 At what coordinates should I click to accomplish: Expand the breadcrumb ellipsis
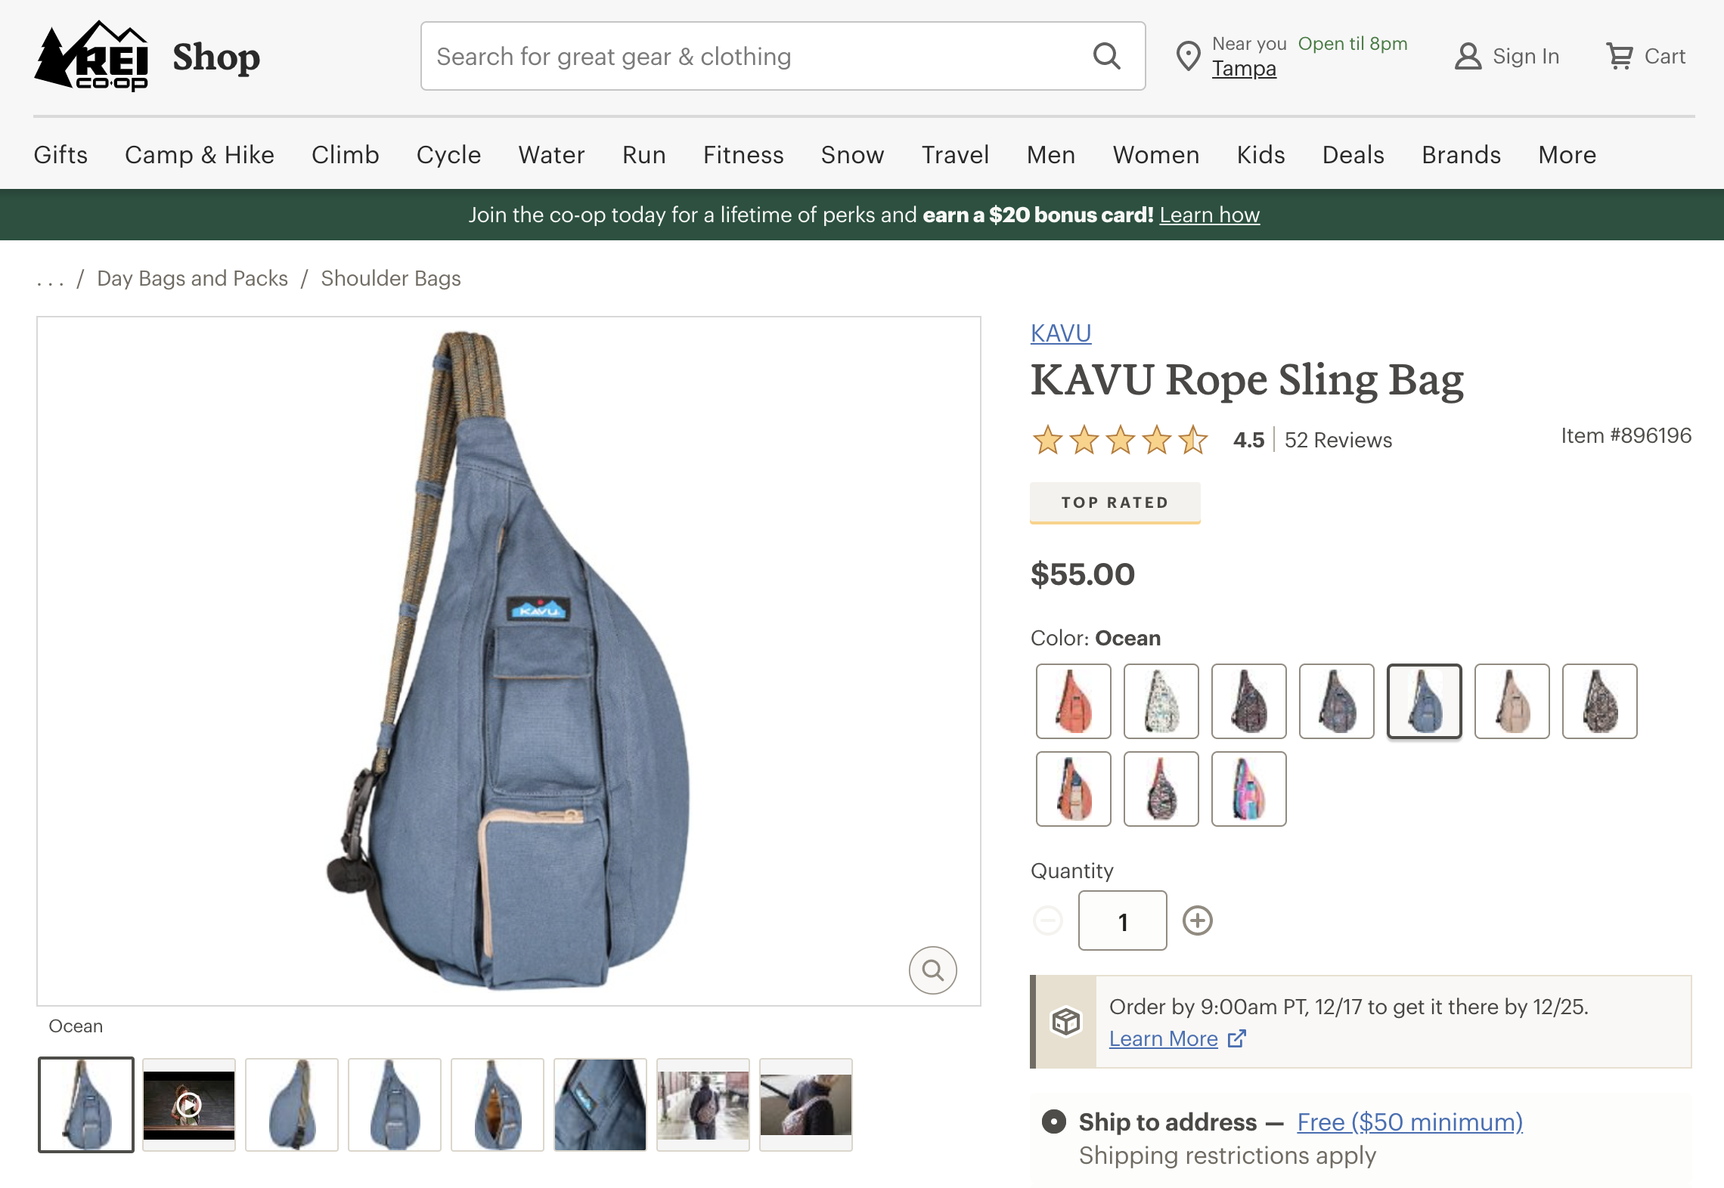point(50,278)
